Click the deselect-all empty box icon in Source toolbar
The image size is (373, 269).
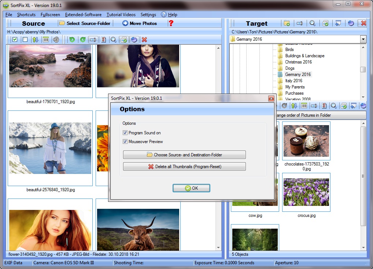25,40
